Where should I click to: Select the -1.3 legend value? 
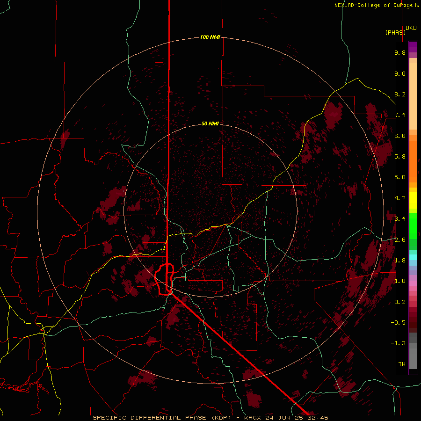pos(398,343)
